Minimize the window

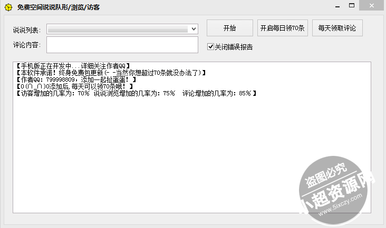coord(337,6)
